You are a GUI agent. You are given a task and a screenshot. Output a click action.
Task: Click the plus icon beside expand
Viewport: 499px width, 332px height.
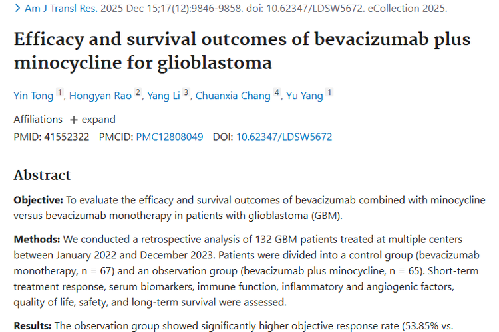click(x=73, y=120)
